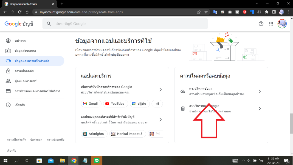293x165 pixels.
Task: Click the Honkai Impact 3 app chip
Action: coord(128,134)
